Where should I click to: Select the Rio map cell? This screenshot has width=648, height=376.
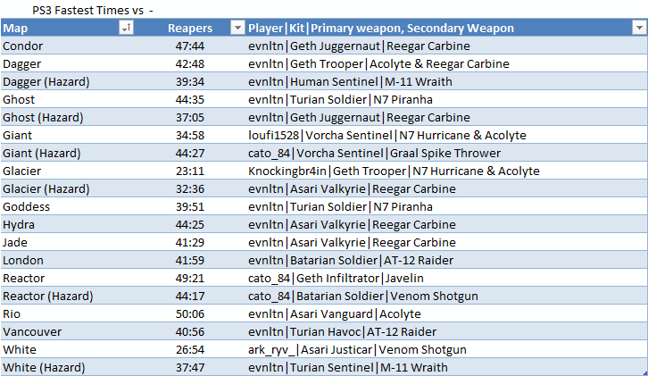pyautogui.click(x=68, y=313)
